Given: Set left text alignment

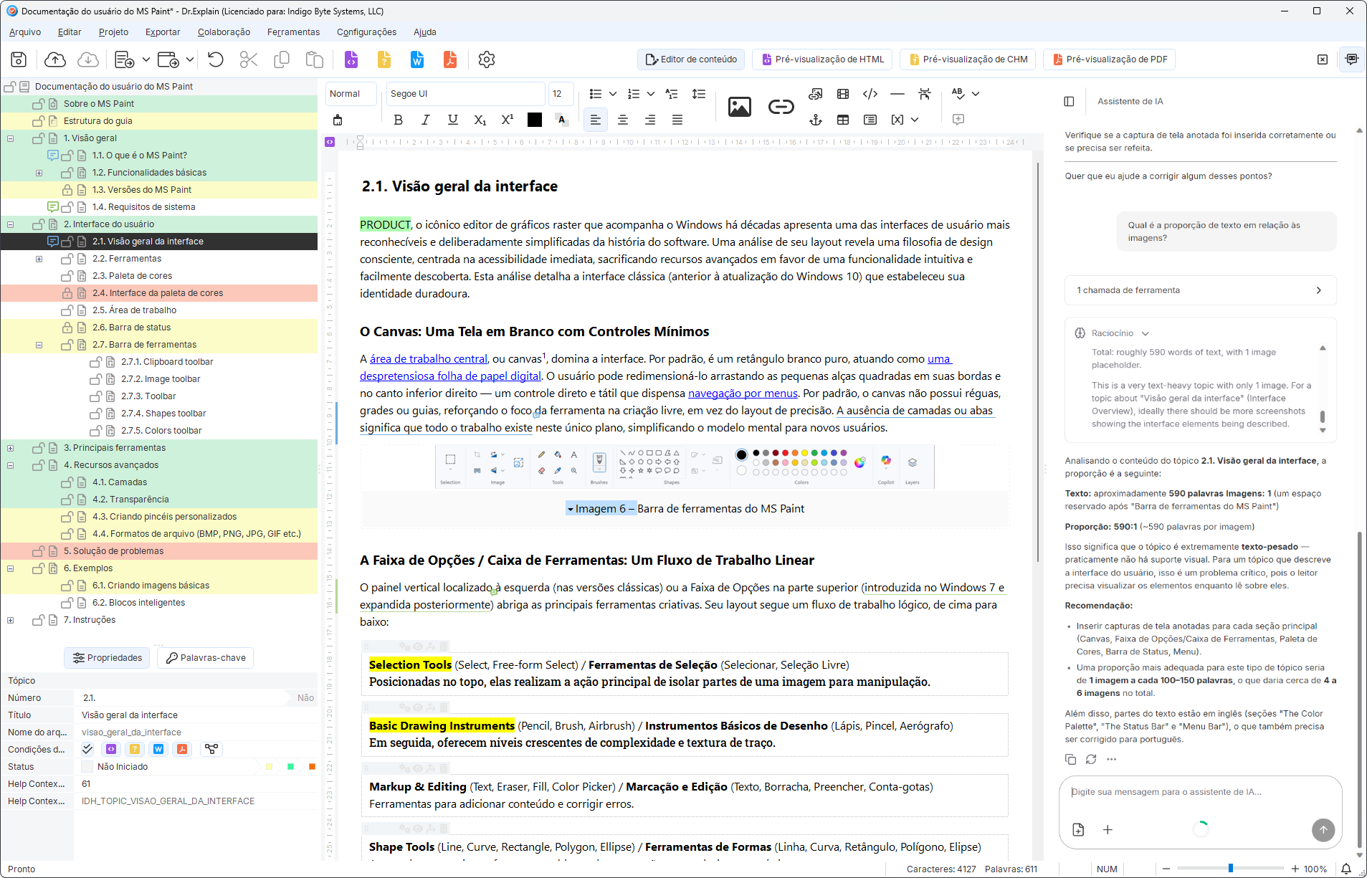Looking at the screenshot, I should click(x=596, y=120).
